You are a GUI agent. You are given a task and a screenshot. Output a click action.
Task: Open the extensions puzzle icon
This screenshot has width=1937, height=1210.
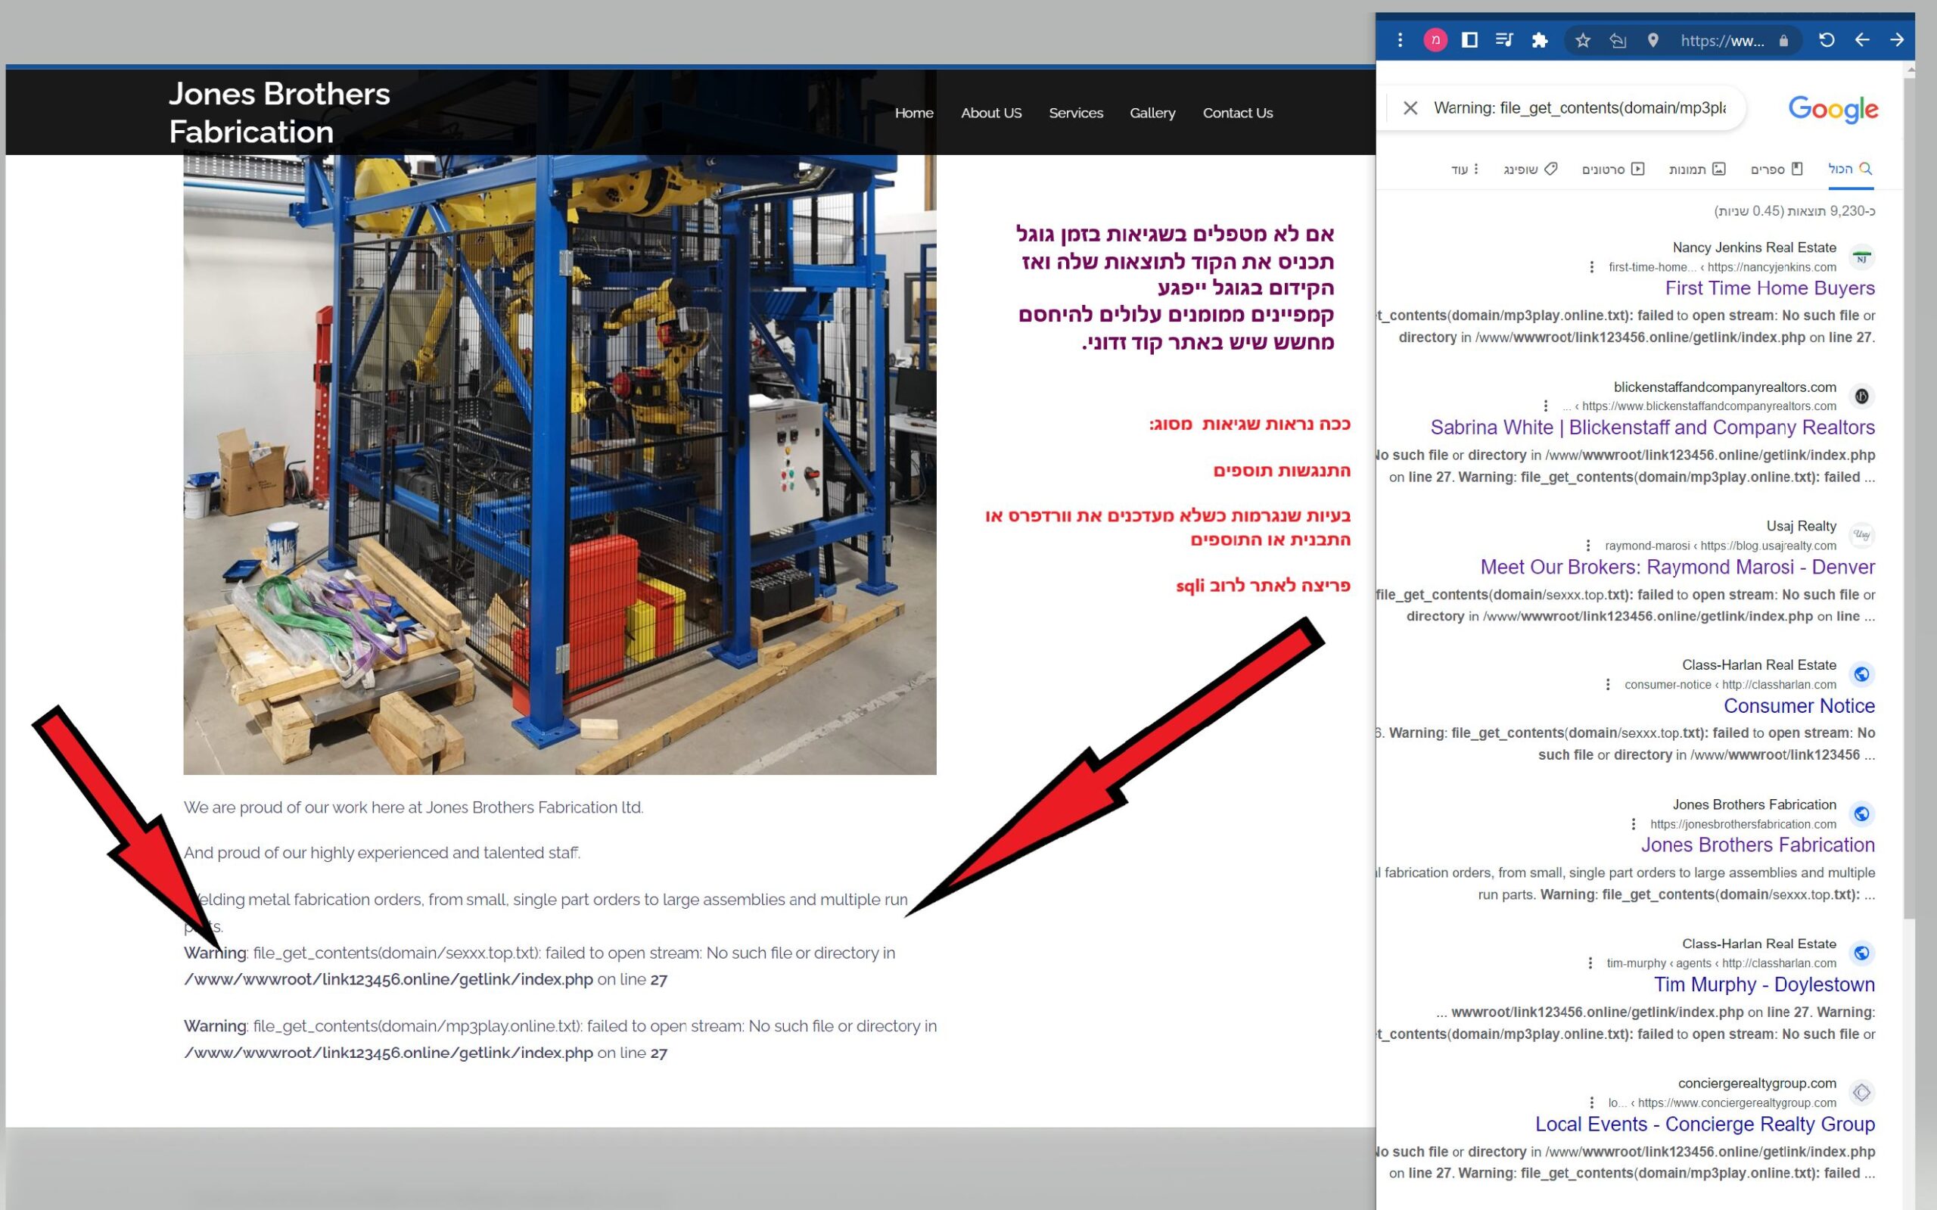1539,40
